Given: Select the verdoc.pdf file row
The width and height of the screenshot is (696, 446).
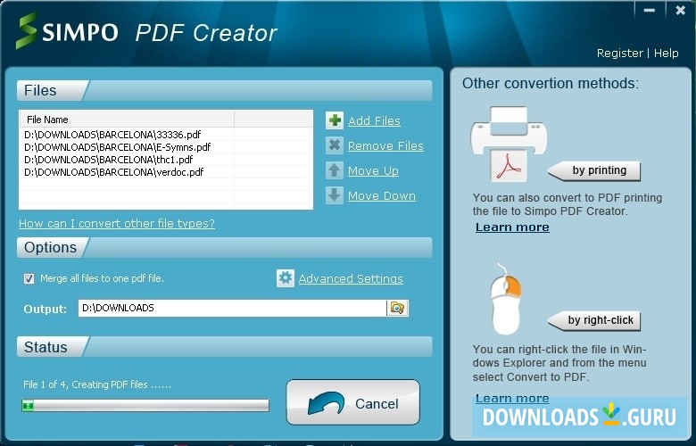Looking at the screenshot, I should [166, 172].
